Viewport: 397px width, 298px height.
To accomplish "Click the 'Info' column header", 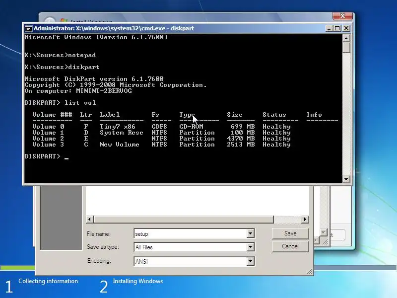I will pyautogui.click(x=314, y=115).
